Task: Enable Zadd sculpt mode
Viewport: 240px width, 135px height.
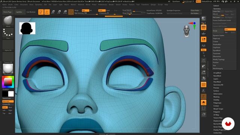Action: click(x=102, y=10)
